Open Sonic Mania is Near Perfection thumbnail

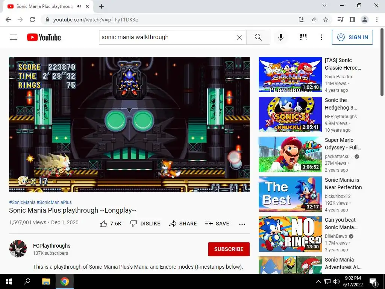tap(290, 194)
